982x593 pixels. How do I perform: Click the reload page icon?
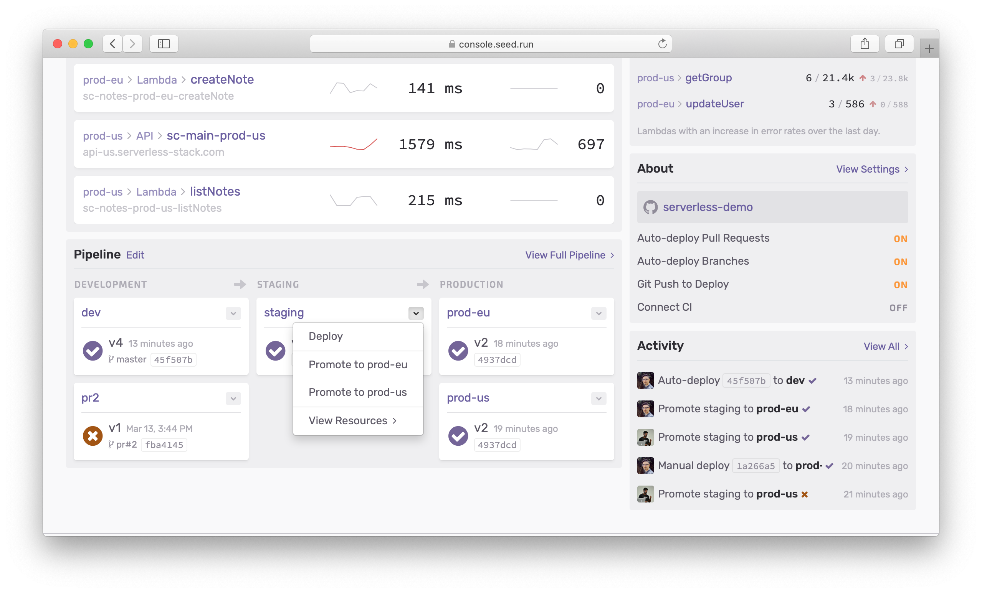[662, 44]
